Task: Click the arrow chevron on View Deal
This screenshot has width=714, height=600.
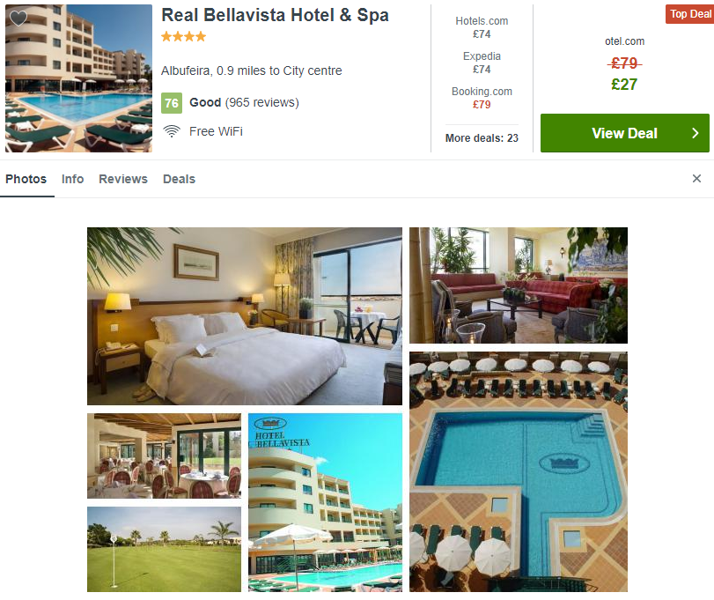Action: point(695,133)
